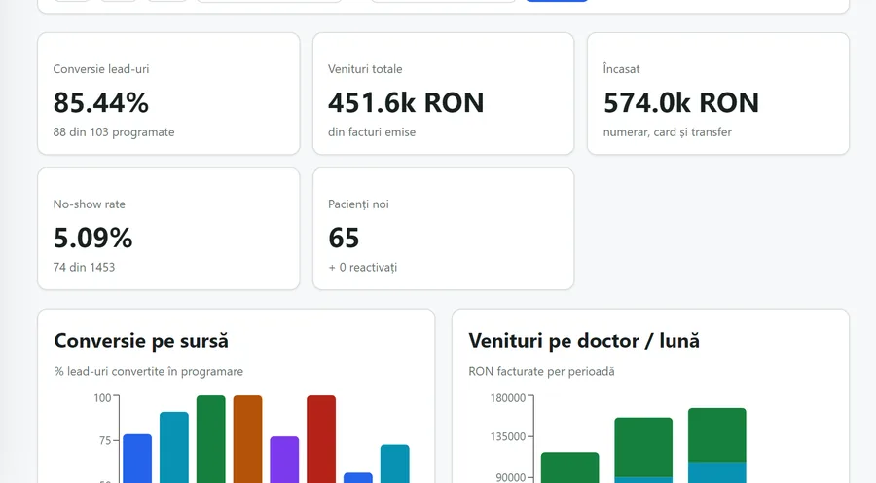Click '% lead-uri convertite în programare' subtitle
Image resolution: width=876 pixels, height=483 pixels.
149,371
